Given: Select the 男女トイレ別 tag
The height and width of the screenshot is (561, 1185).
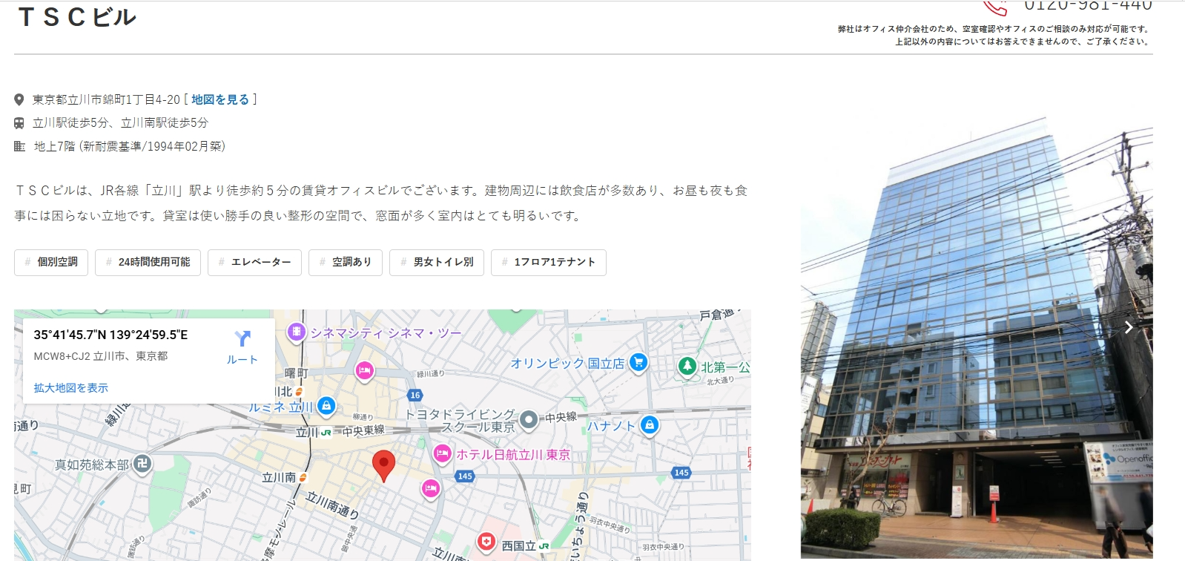Looking at the screenshot, I should point(437,263).
